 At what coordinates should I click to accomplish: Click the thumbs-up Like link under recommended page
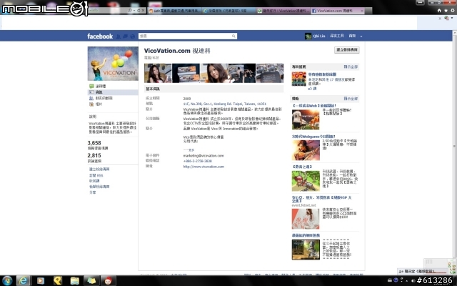coord(313,89)
